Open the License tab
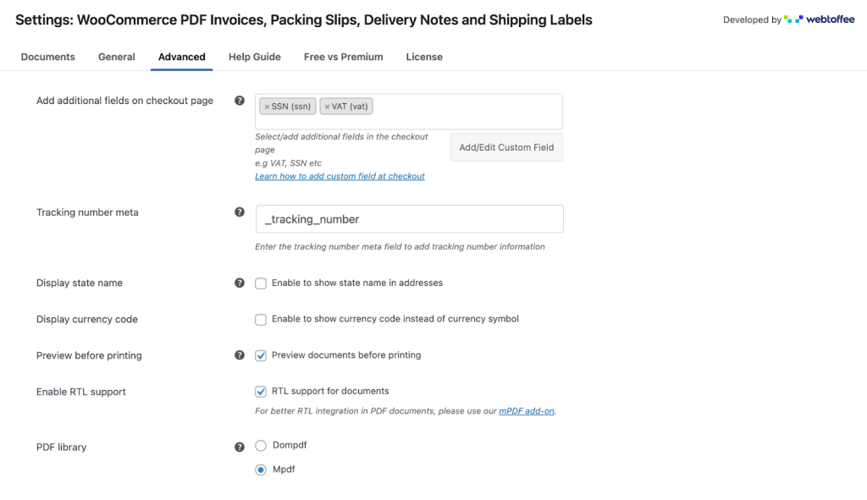This screenshot has width=867, height=500. click(x=423, y=57)
